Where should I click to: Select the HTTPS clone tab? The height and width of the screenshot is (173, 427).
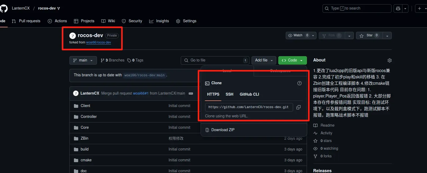click(213, 94)
